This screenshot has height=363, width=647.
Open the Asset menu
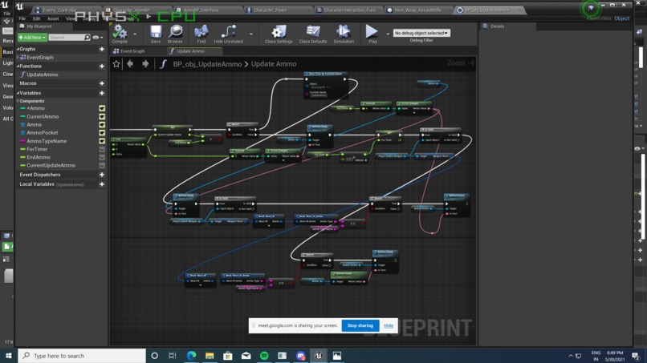click(x=53, y=18)
